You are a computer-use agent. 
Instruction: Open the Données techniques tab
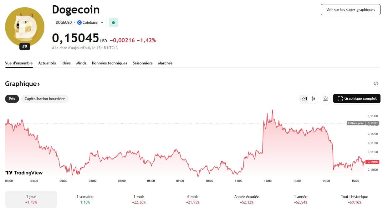[x=109, y=63]
